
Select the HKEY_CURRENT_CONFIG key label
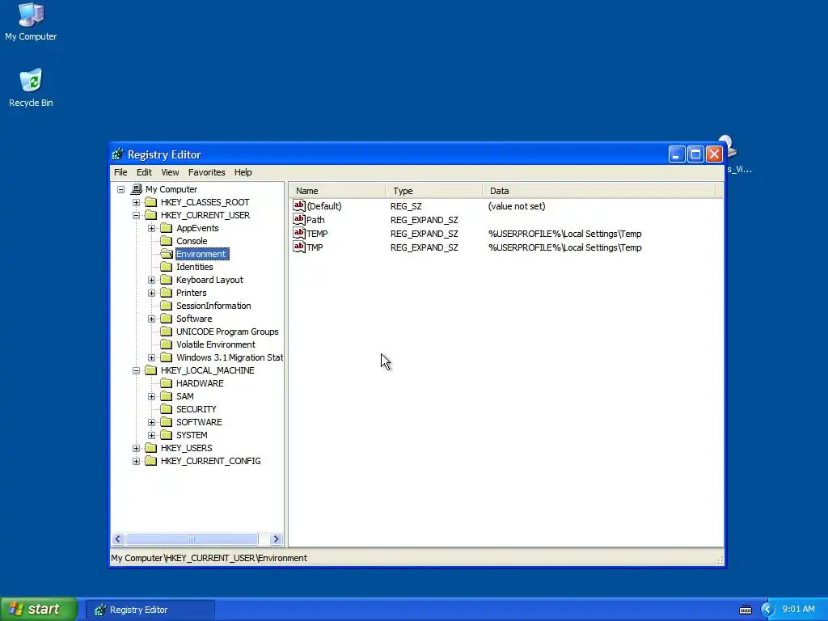[x=211, y=461]
